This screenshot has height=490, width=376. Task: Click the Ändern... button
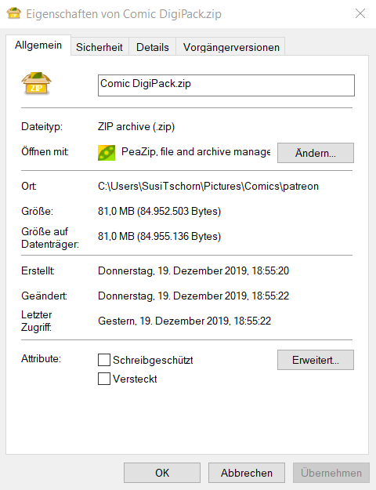(316, 153)
